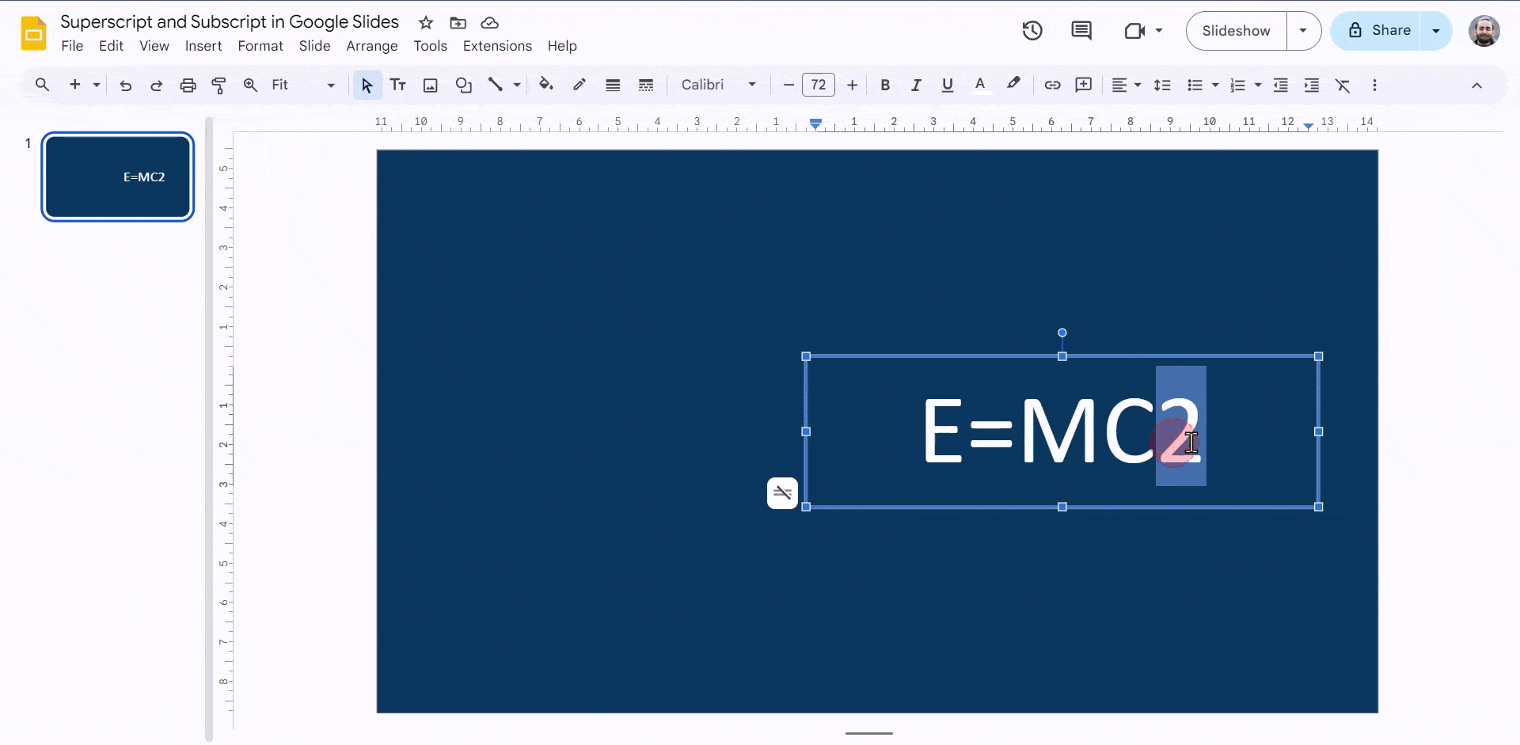Select the Text box tool
The height and width of the screenshot is (745, 1520).
click(397, 85)
